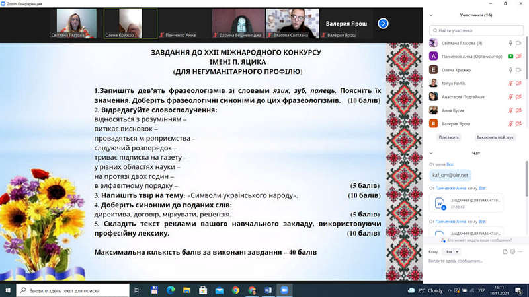The image size is (529, 297).
Task: Collapse the Чат panel chevron
Action: point(432,153)
